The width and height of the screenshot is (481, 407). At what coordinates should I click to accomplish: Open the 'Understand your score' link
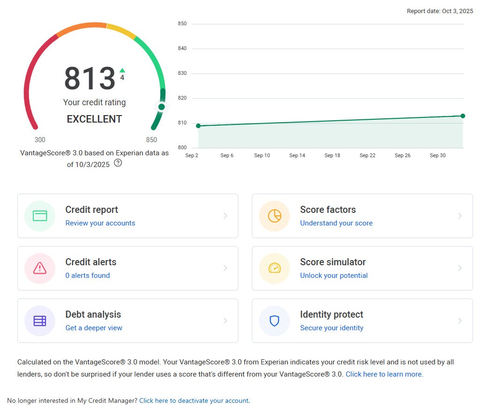click(x=336, y=223)
